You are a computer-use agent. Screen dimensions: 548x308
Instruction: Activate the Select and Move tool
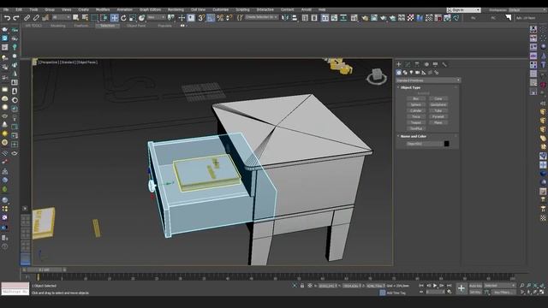point(114,18)
